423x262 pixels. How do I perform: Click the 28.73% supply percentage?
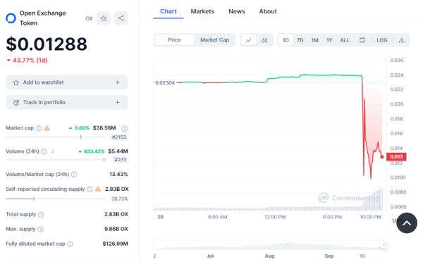coord(120,199)
